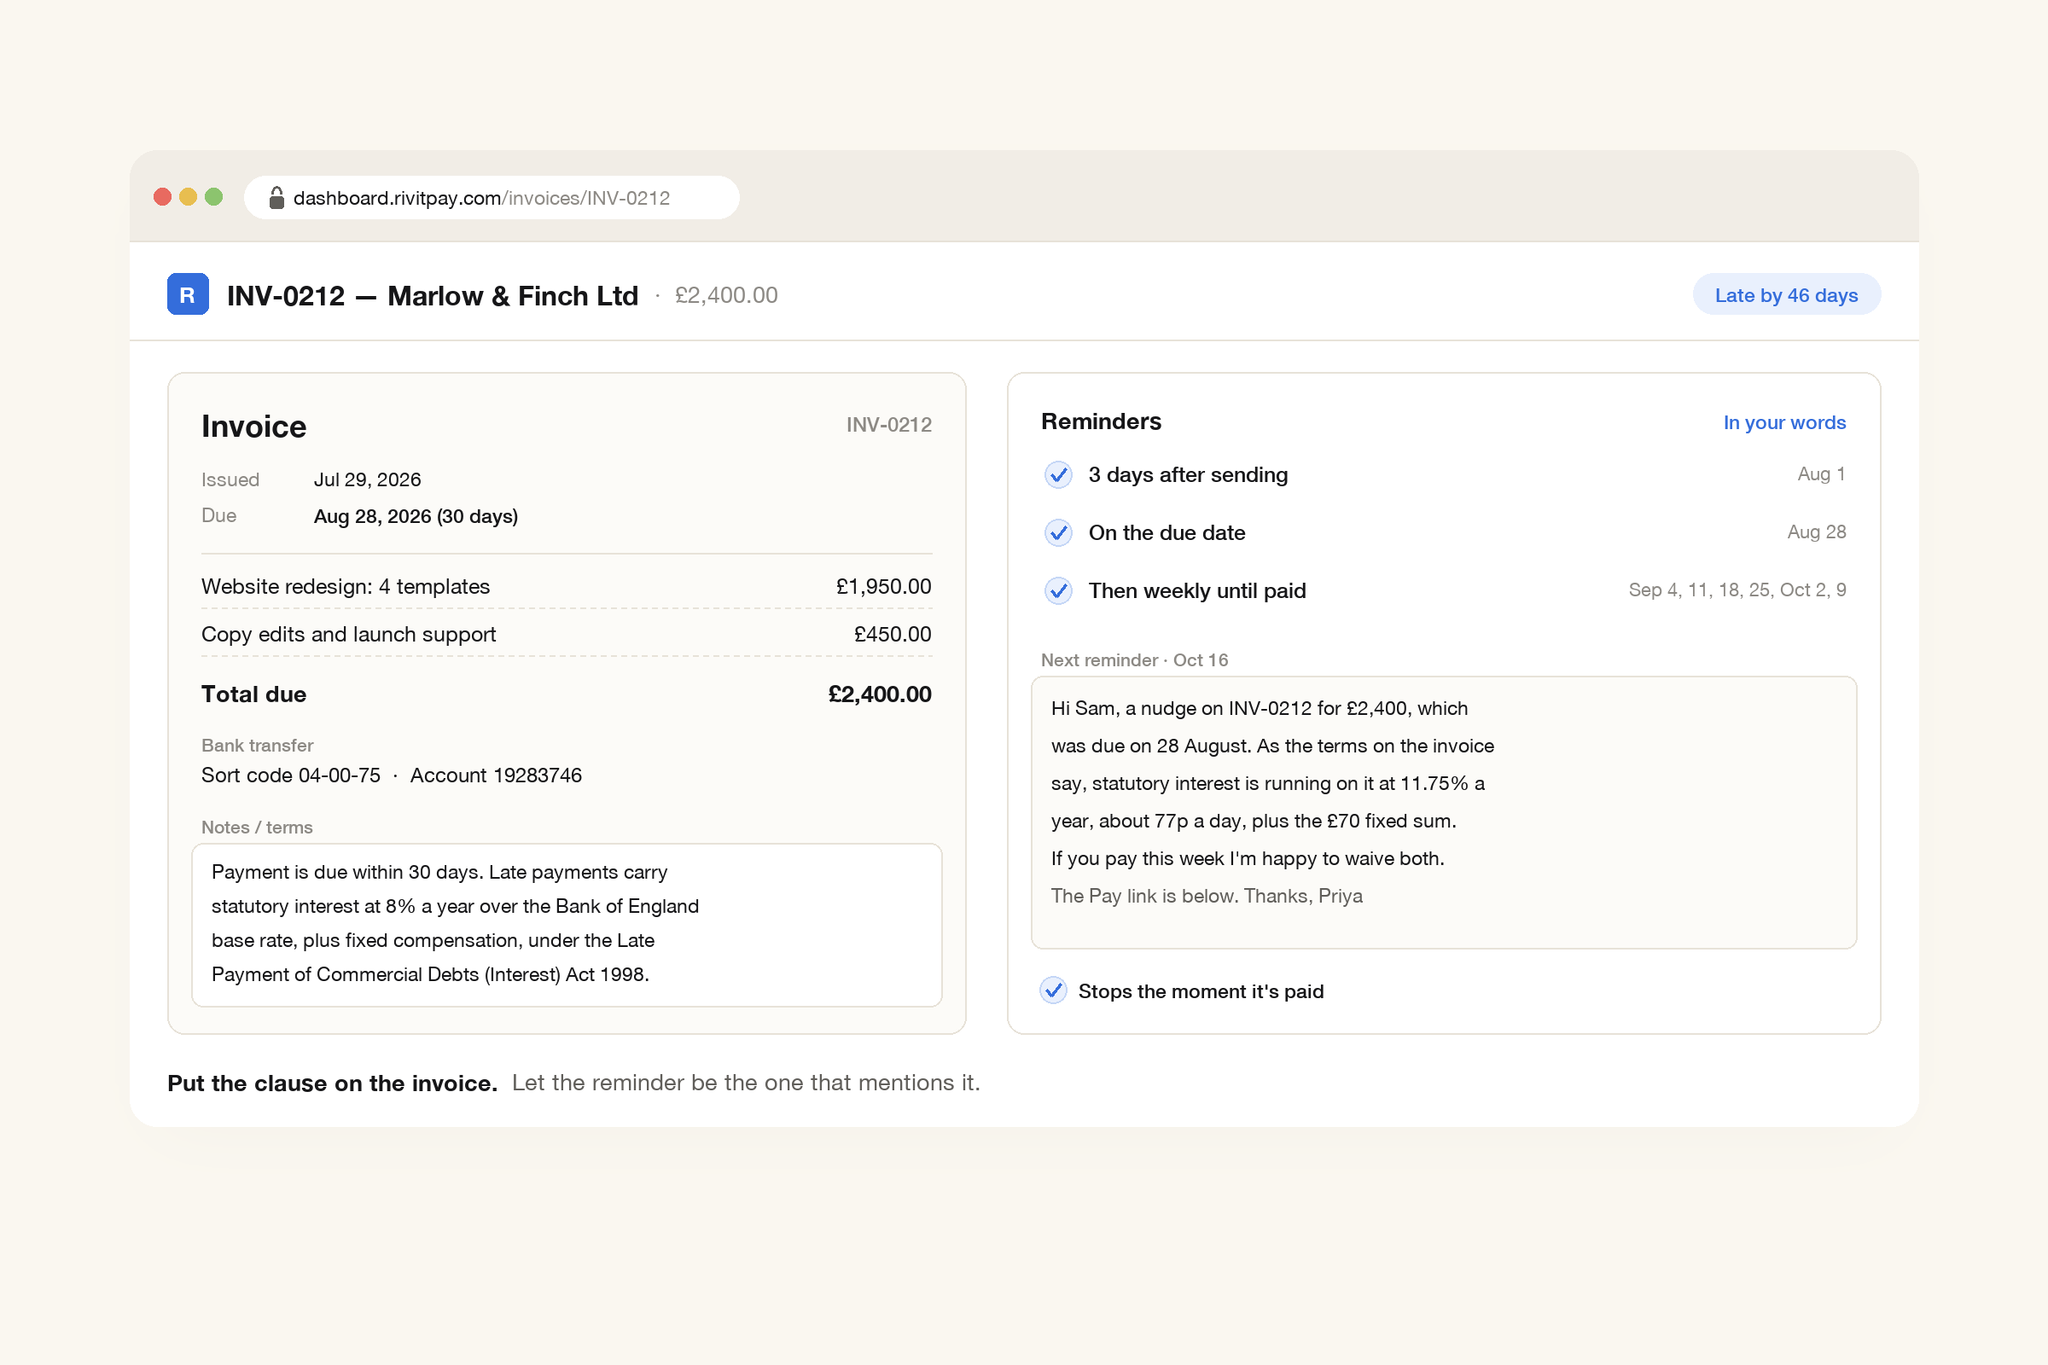The image size is (2048, 1365).
Task: Click the 'INV-0212 — Marlow & Finch Ltd' title
Action: 433,296
